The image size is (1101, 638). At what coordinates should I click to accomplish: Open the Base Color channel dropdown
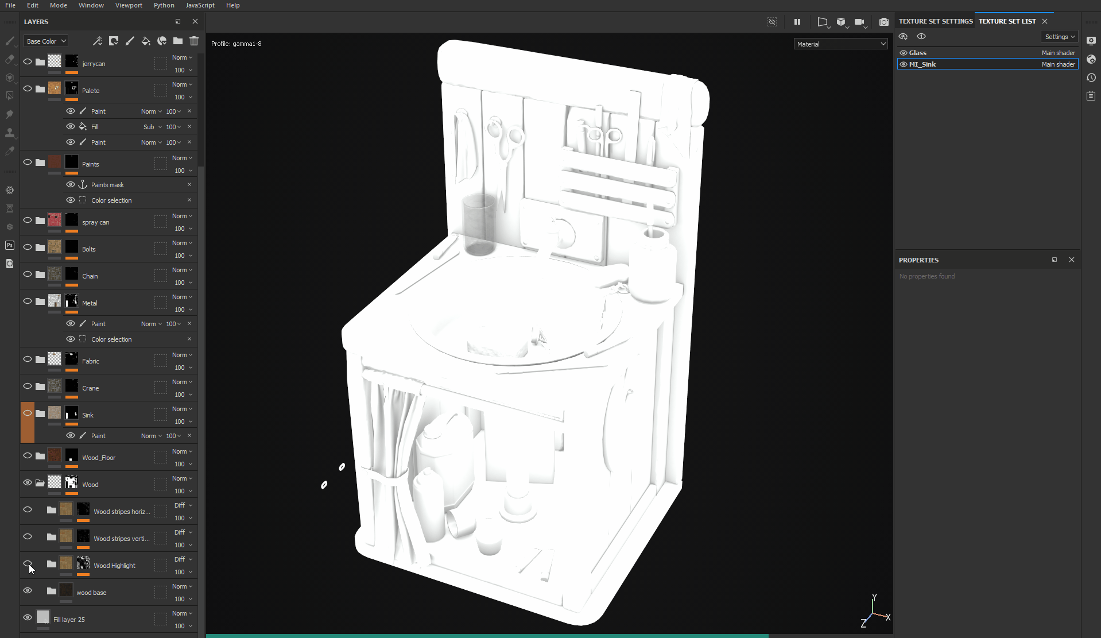pyautogui.click(x=45, y=41)
